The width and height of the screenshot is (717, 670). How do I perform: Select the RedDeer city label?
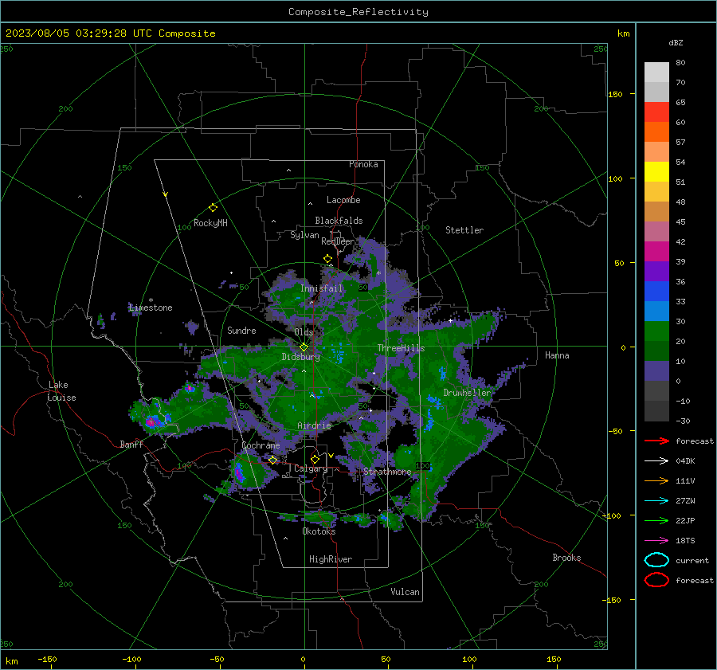pyautogui.click(x=338, y=241)
